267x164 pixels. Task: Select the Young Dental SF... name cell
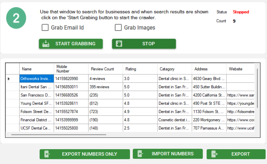coord(37,103)
